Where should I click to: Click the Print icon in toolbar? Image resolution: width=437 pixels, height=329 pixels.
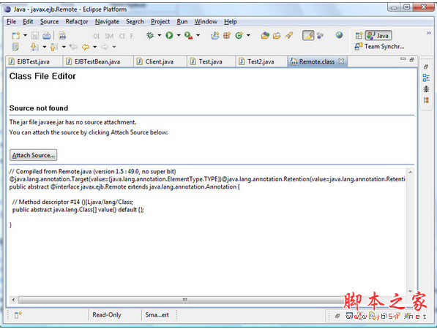(x=47, y=36)
